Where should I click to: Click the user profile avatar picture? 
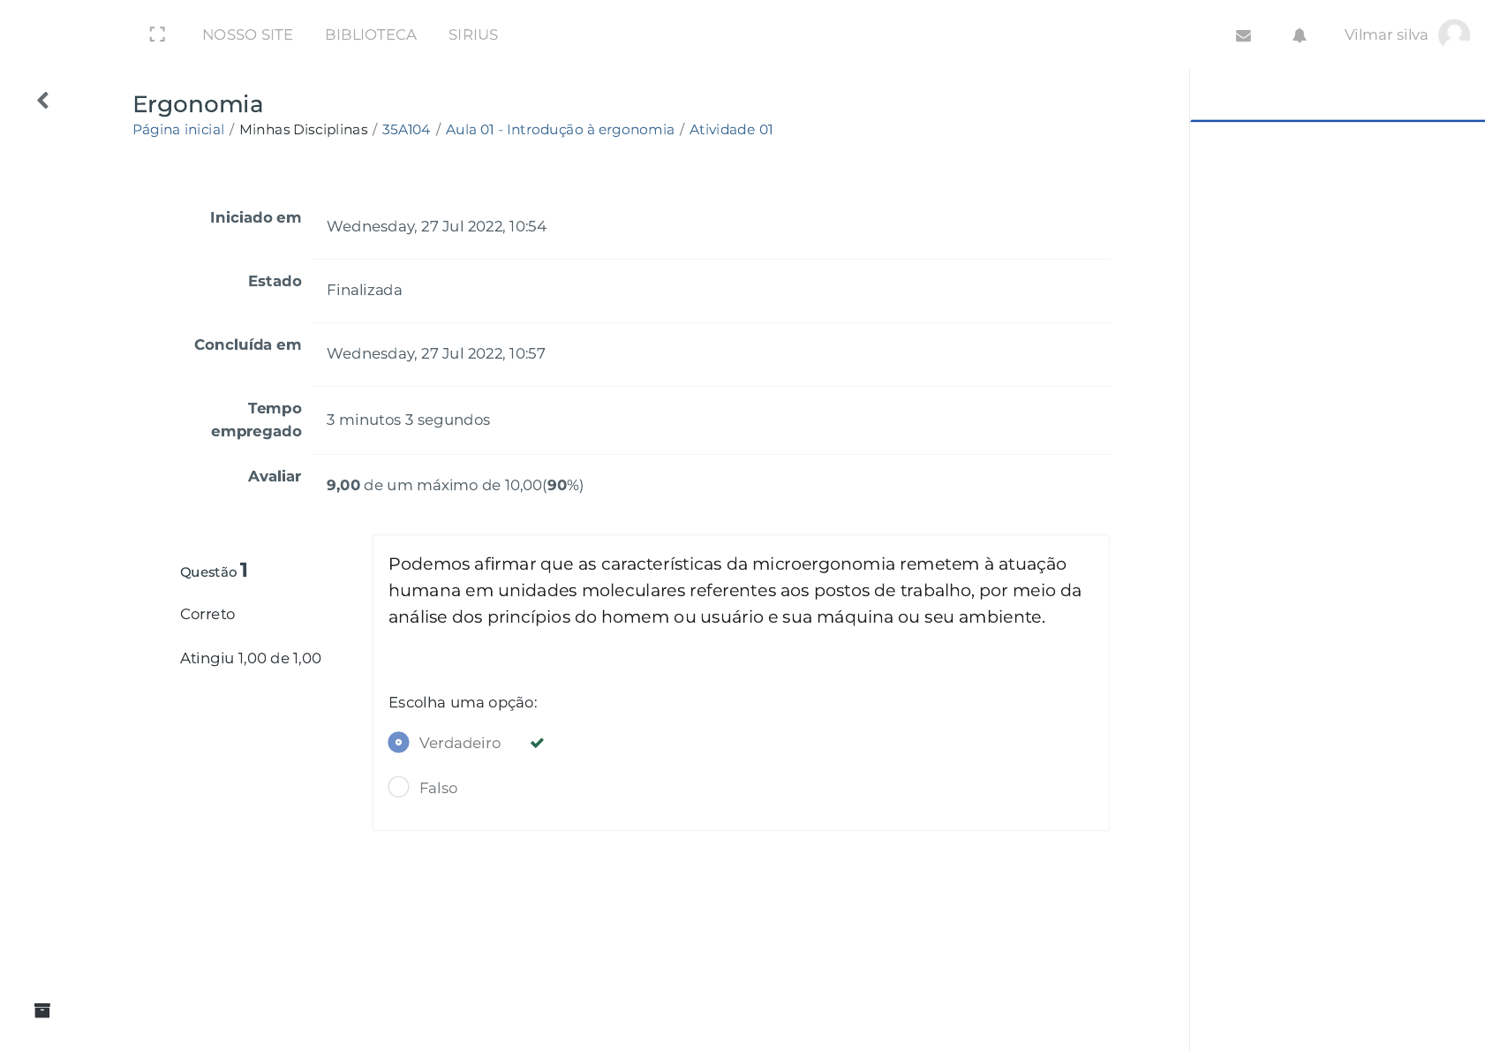tap(1453, 34)
